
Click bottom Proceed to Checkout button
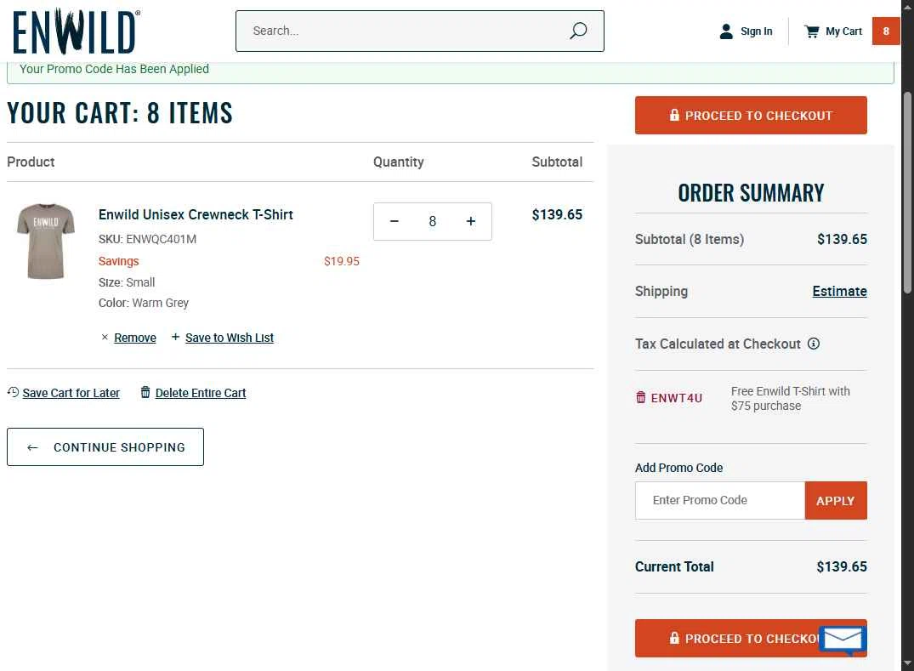click(x=751, y=639)
